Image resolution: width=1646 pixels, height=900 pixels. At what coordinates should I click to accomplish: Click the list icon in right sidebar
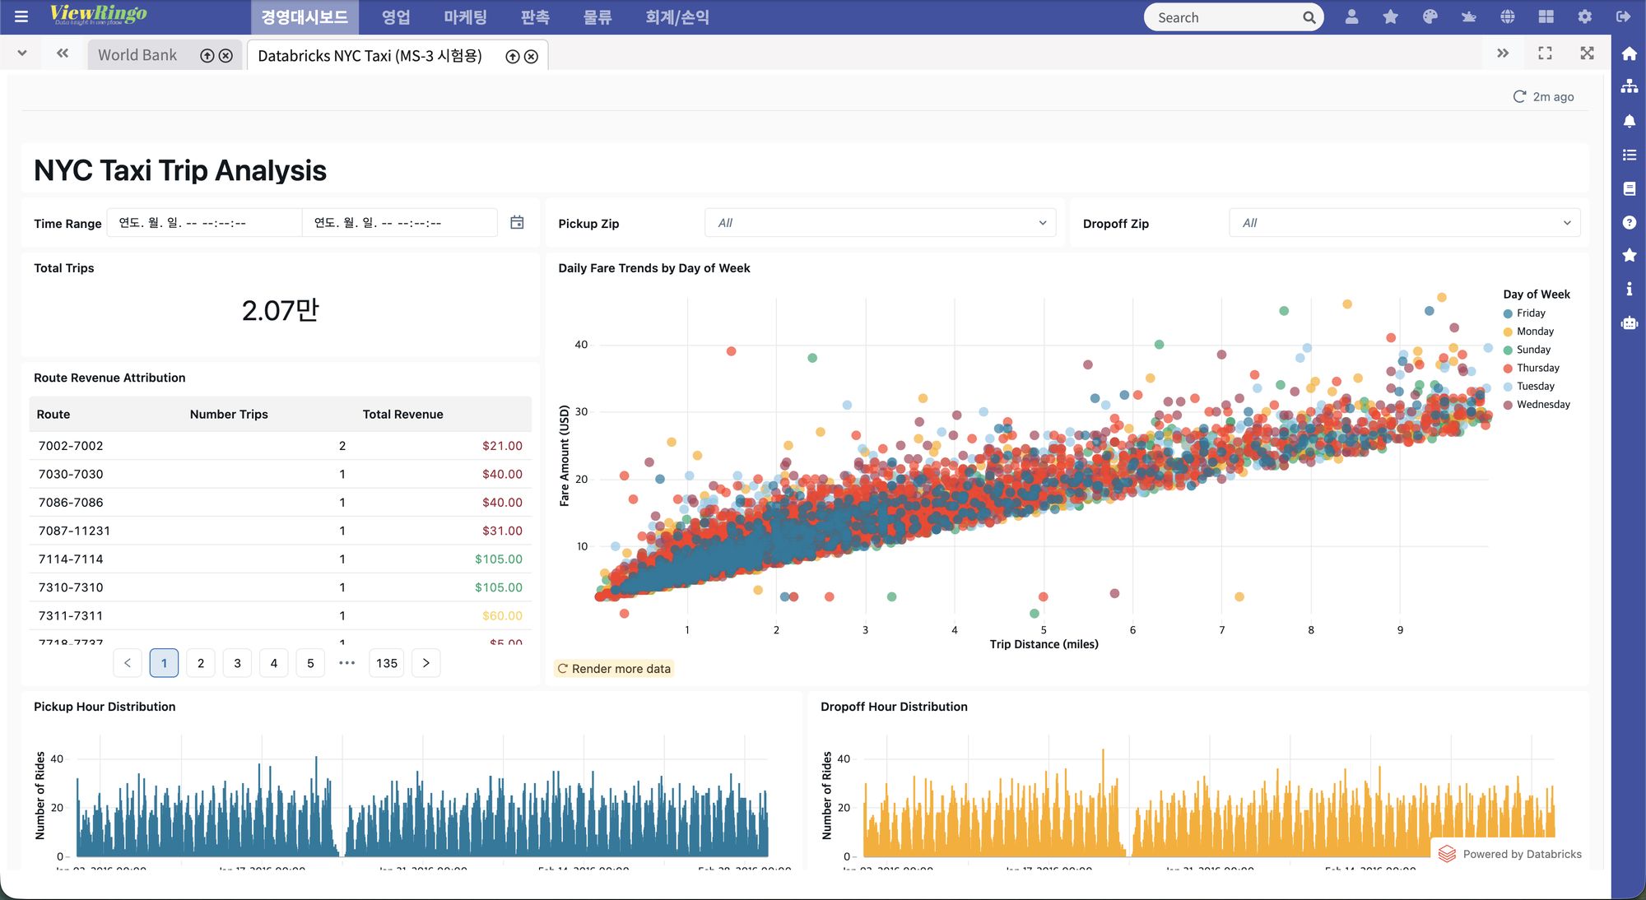pos(1629,155)
